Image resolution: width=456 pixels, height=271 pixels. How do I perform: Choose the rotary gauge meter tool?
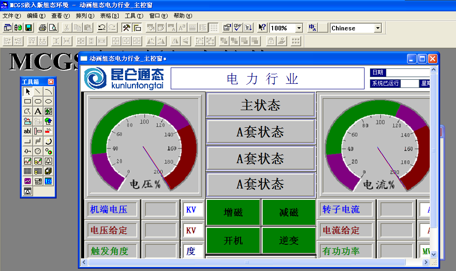[x=38, y=151]
